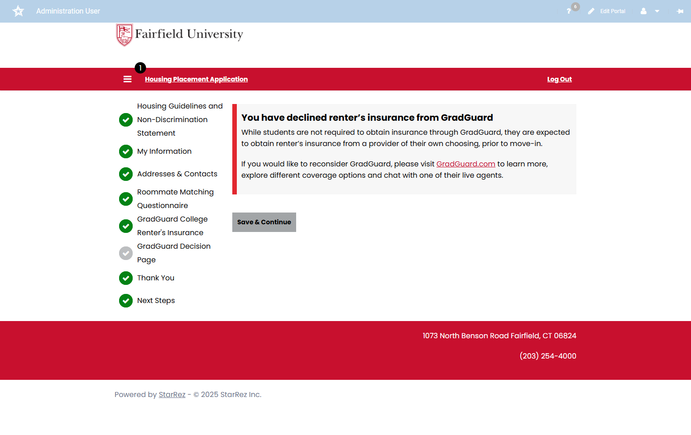Click the StarRez star logo icon
The height and width of the screenshot is (435, 691).
click(x=18, y=11)
